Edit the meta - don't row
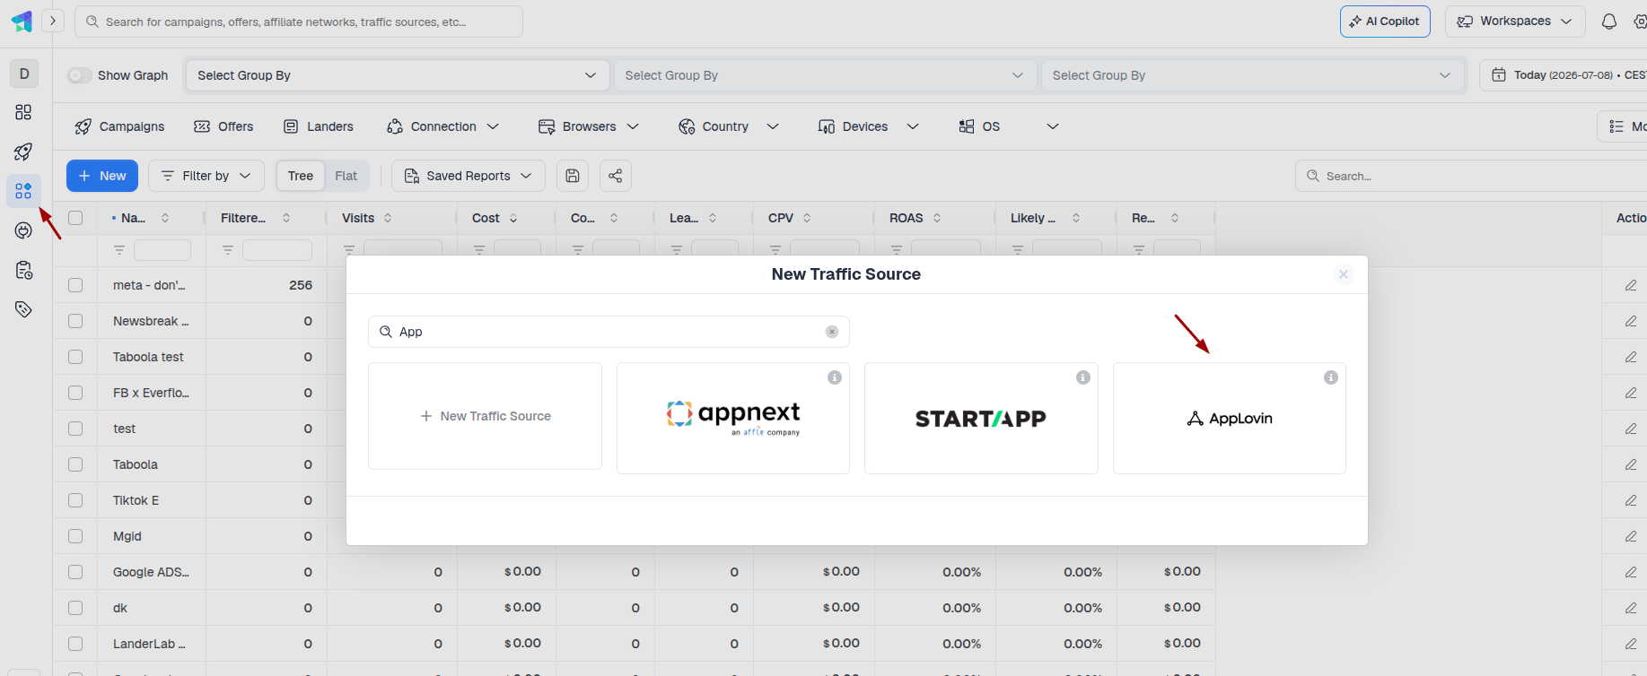This screenshot has height=676, width=1647. 1631,285
